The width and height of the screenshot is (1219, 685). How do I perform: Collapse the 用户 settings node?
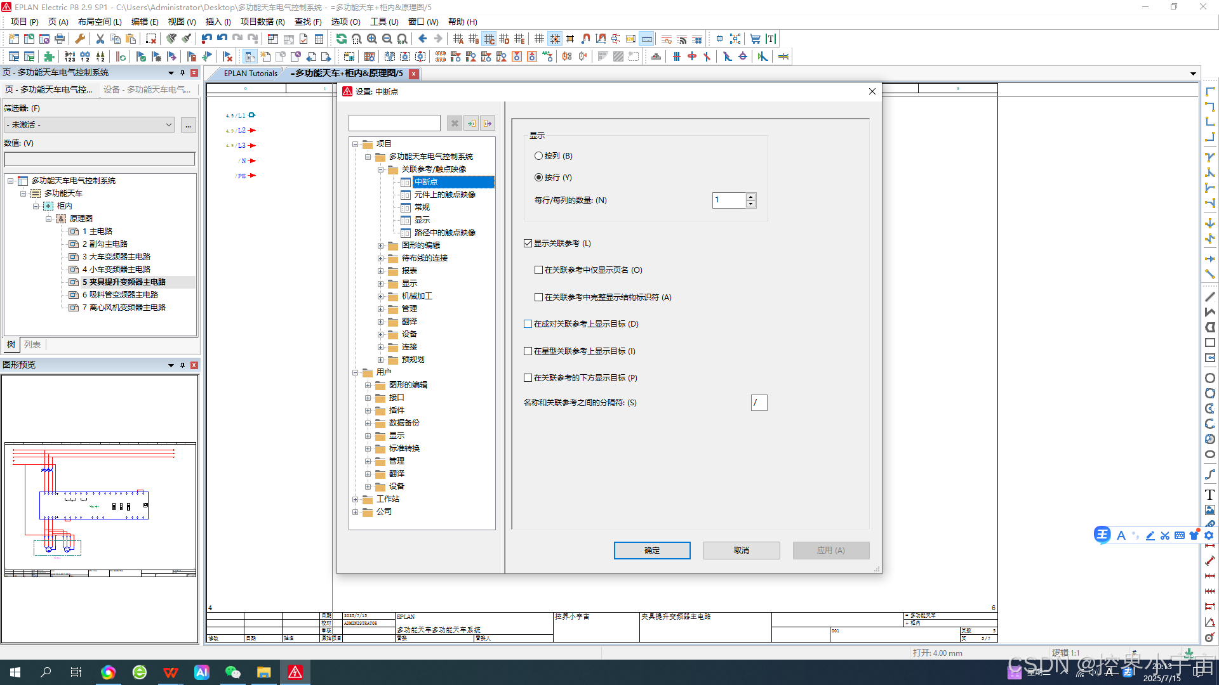355,372
